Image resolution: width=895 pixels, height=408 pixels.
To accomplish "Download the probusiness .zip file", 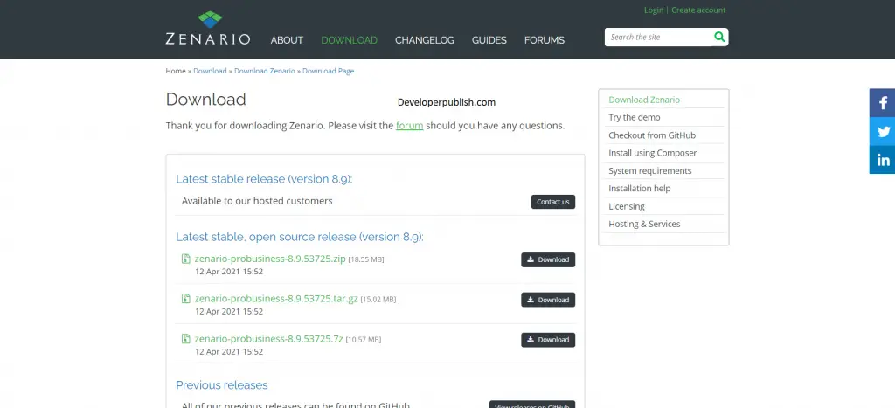I will tap(548, 259).
